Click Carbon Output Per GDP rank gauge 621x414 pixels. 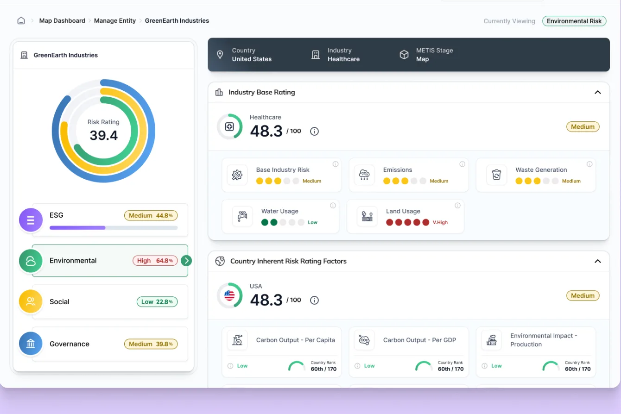click(424, 366)
